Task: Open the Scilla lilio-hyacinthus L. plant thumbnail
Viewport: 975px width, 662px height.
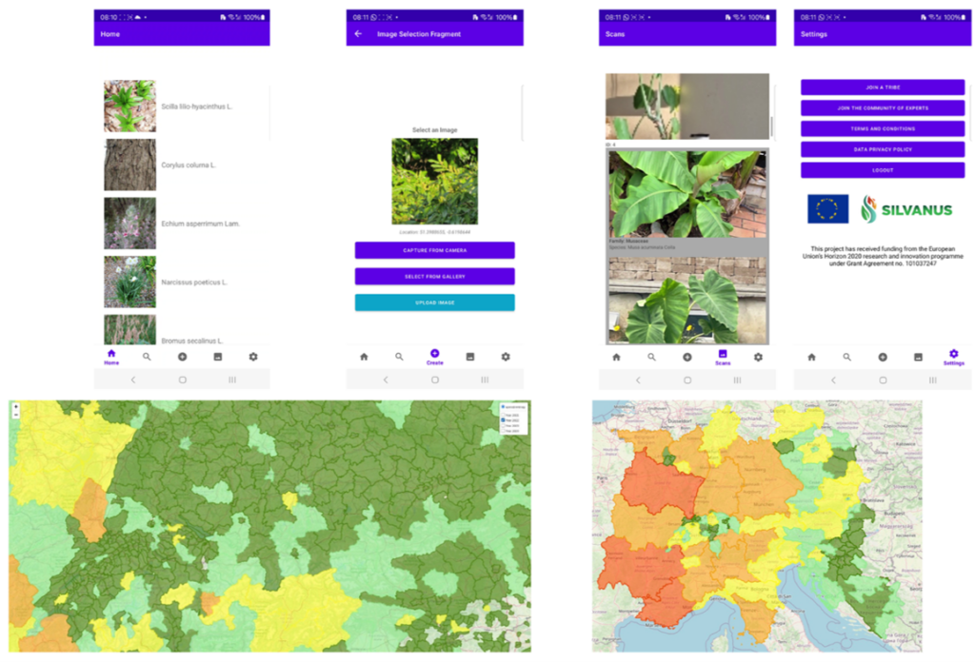Action: tap(129, 106)
